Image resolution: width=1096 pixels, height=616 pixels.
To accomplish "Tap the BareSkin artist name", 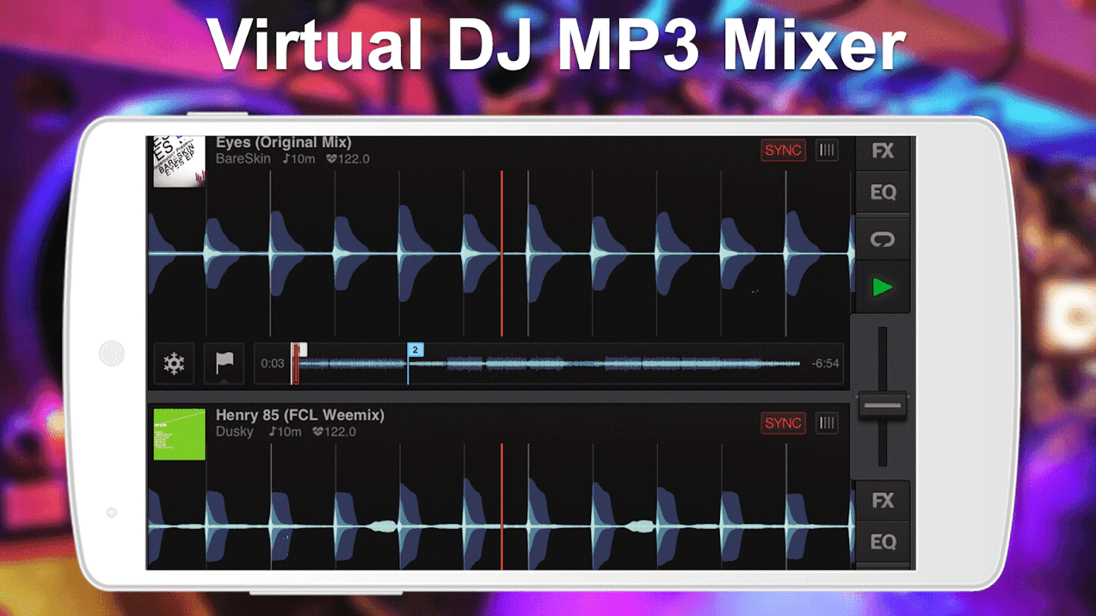I will pos(244,159).
